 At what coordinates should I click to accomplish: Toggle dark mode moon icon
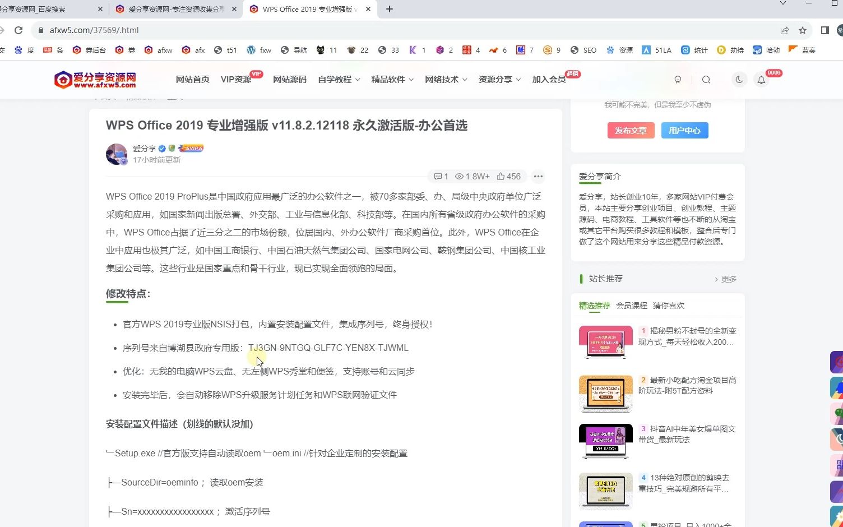(739, 80)
